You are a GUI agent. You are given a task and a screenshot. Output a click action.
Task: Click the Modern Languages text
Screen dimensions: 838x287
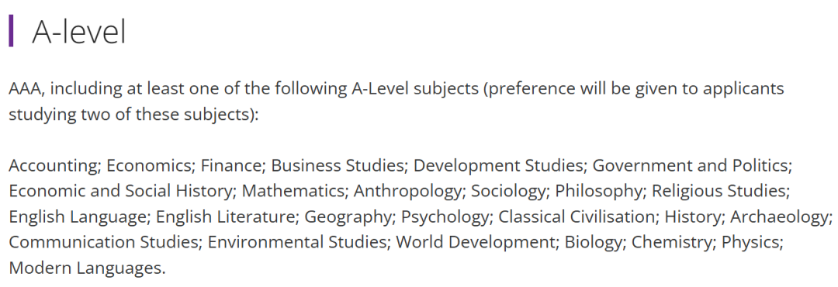(x=86, y=268)
